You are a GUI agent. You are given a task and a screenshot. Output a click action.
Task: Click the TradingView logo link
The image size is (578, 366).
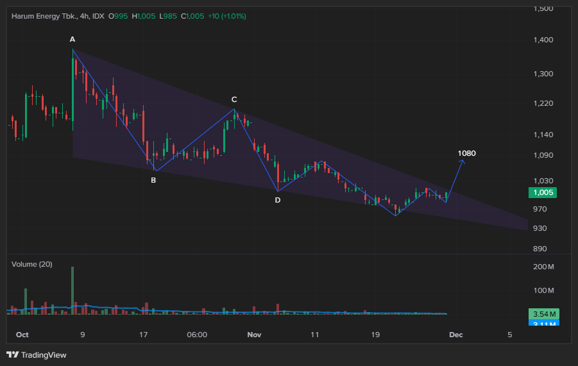pyautogui.click(x=37, y=355)
